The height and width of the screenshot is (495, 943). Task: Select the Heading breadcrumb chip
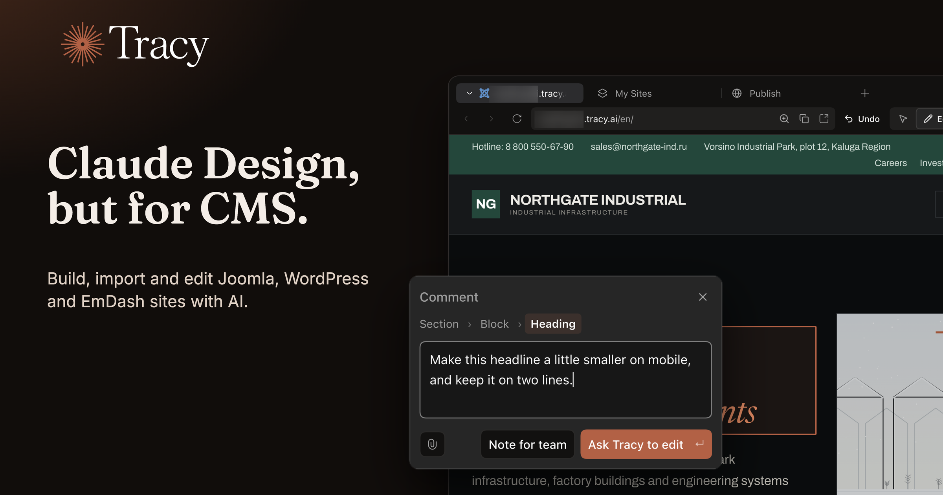tap(553, 324)
